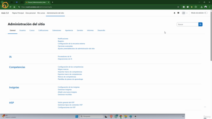Open File Explorer from the taskbar
Viewport: 212px width, 119px height.
coord(126,116)
